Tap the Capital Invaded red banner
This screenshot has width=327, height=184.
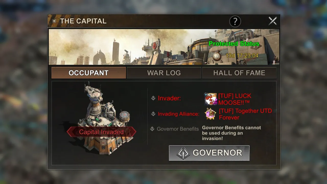(101, 132)
